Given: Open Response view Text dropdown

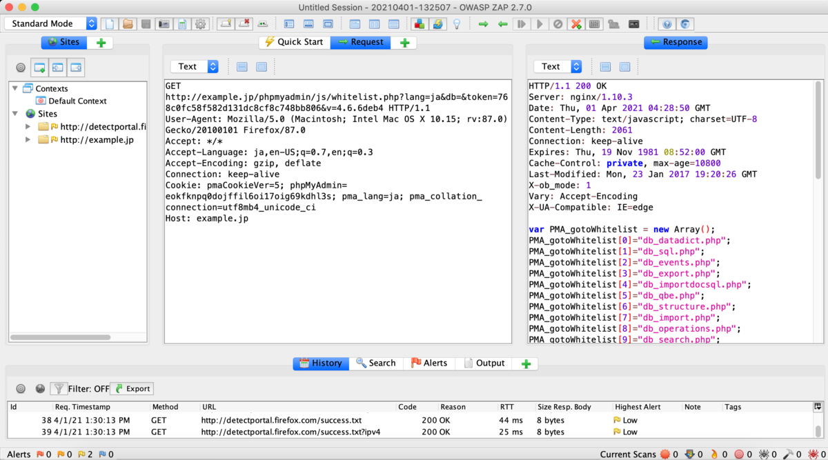Looking at the screenshot, I should pyautogui.click(x=558, y=66).
